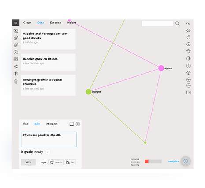Zoom out with the minus circle icon
This screenshot has height=188, width=205.
tap(189, 86)
